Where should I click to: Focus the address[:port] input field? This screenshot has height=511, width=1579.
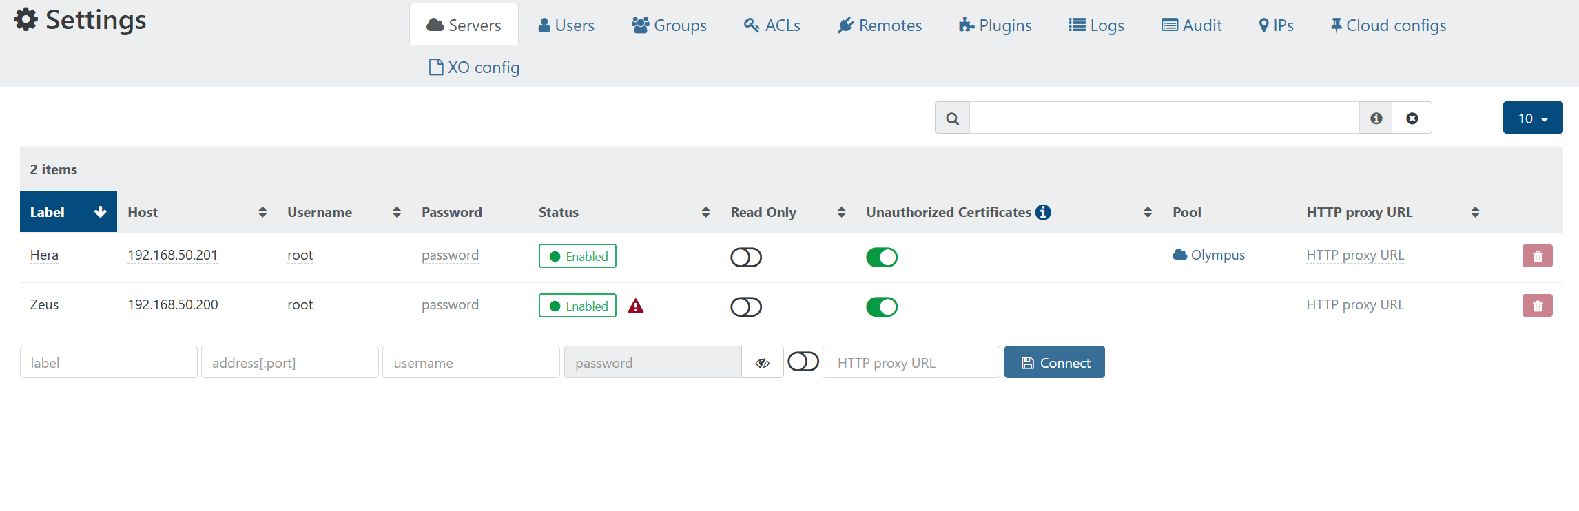point(290,362)
